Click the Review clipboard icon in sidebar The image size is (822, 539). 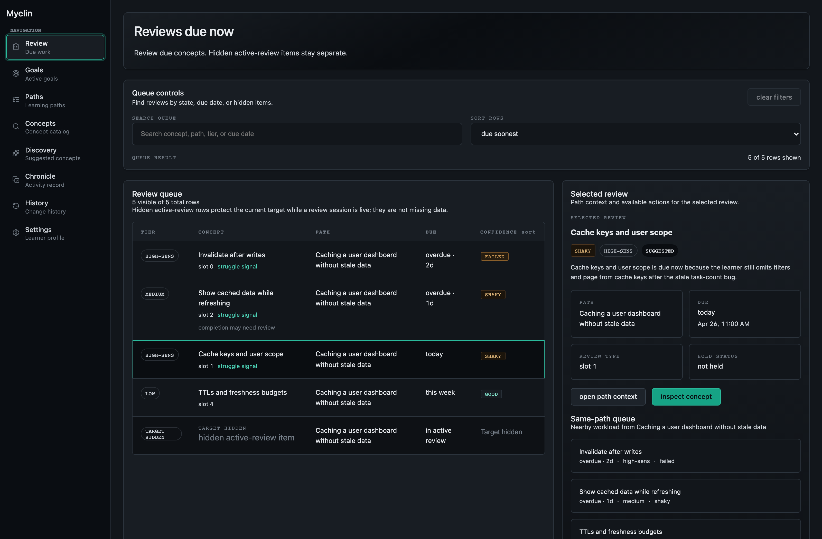pos(16,47)
